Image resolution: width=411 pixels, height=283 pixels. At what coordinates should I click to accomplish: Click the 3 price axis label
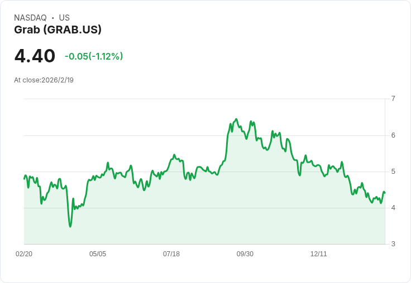393,244
